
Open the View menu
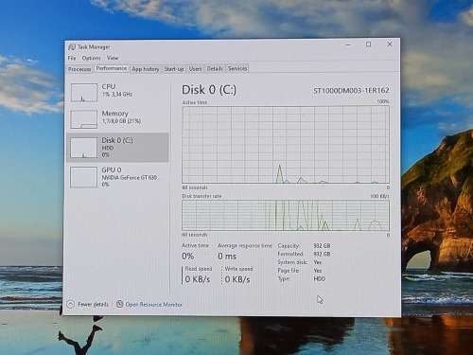pyautogui.click(x=113, y=58)
